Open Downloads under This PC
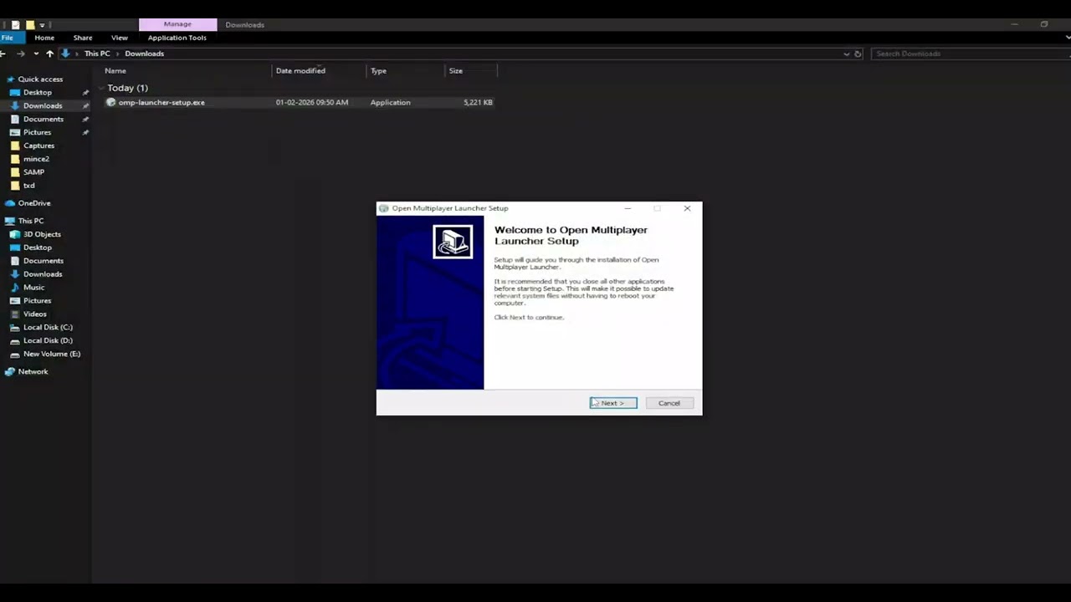1071x602 pixels. [x=43, y=274]
